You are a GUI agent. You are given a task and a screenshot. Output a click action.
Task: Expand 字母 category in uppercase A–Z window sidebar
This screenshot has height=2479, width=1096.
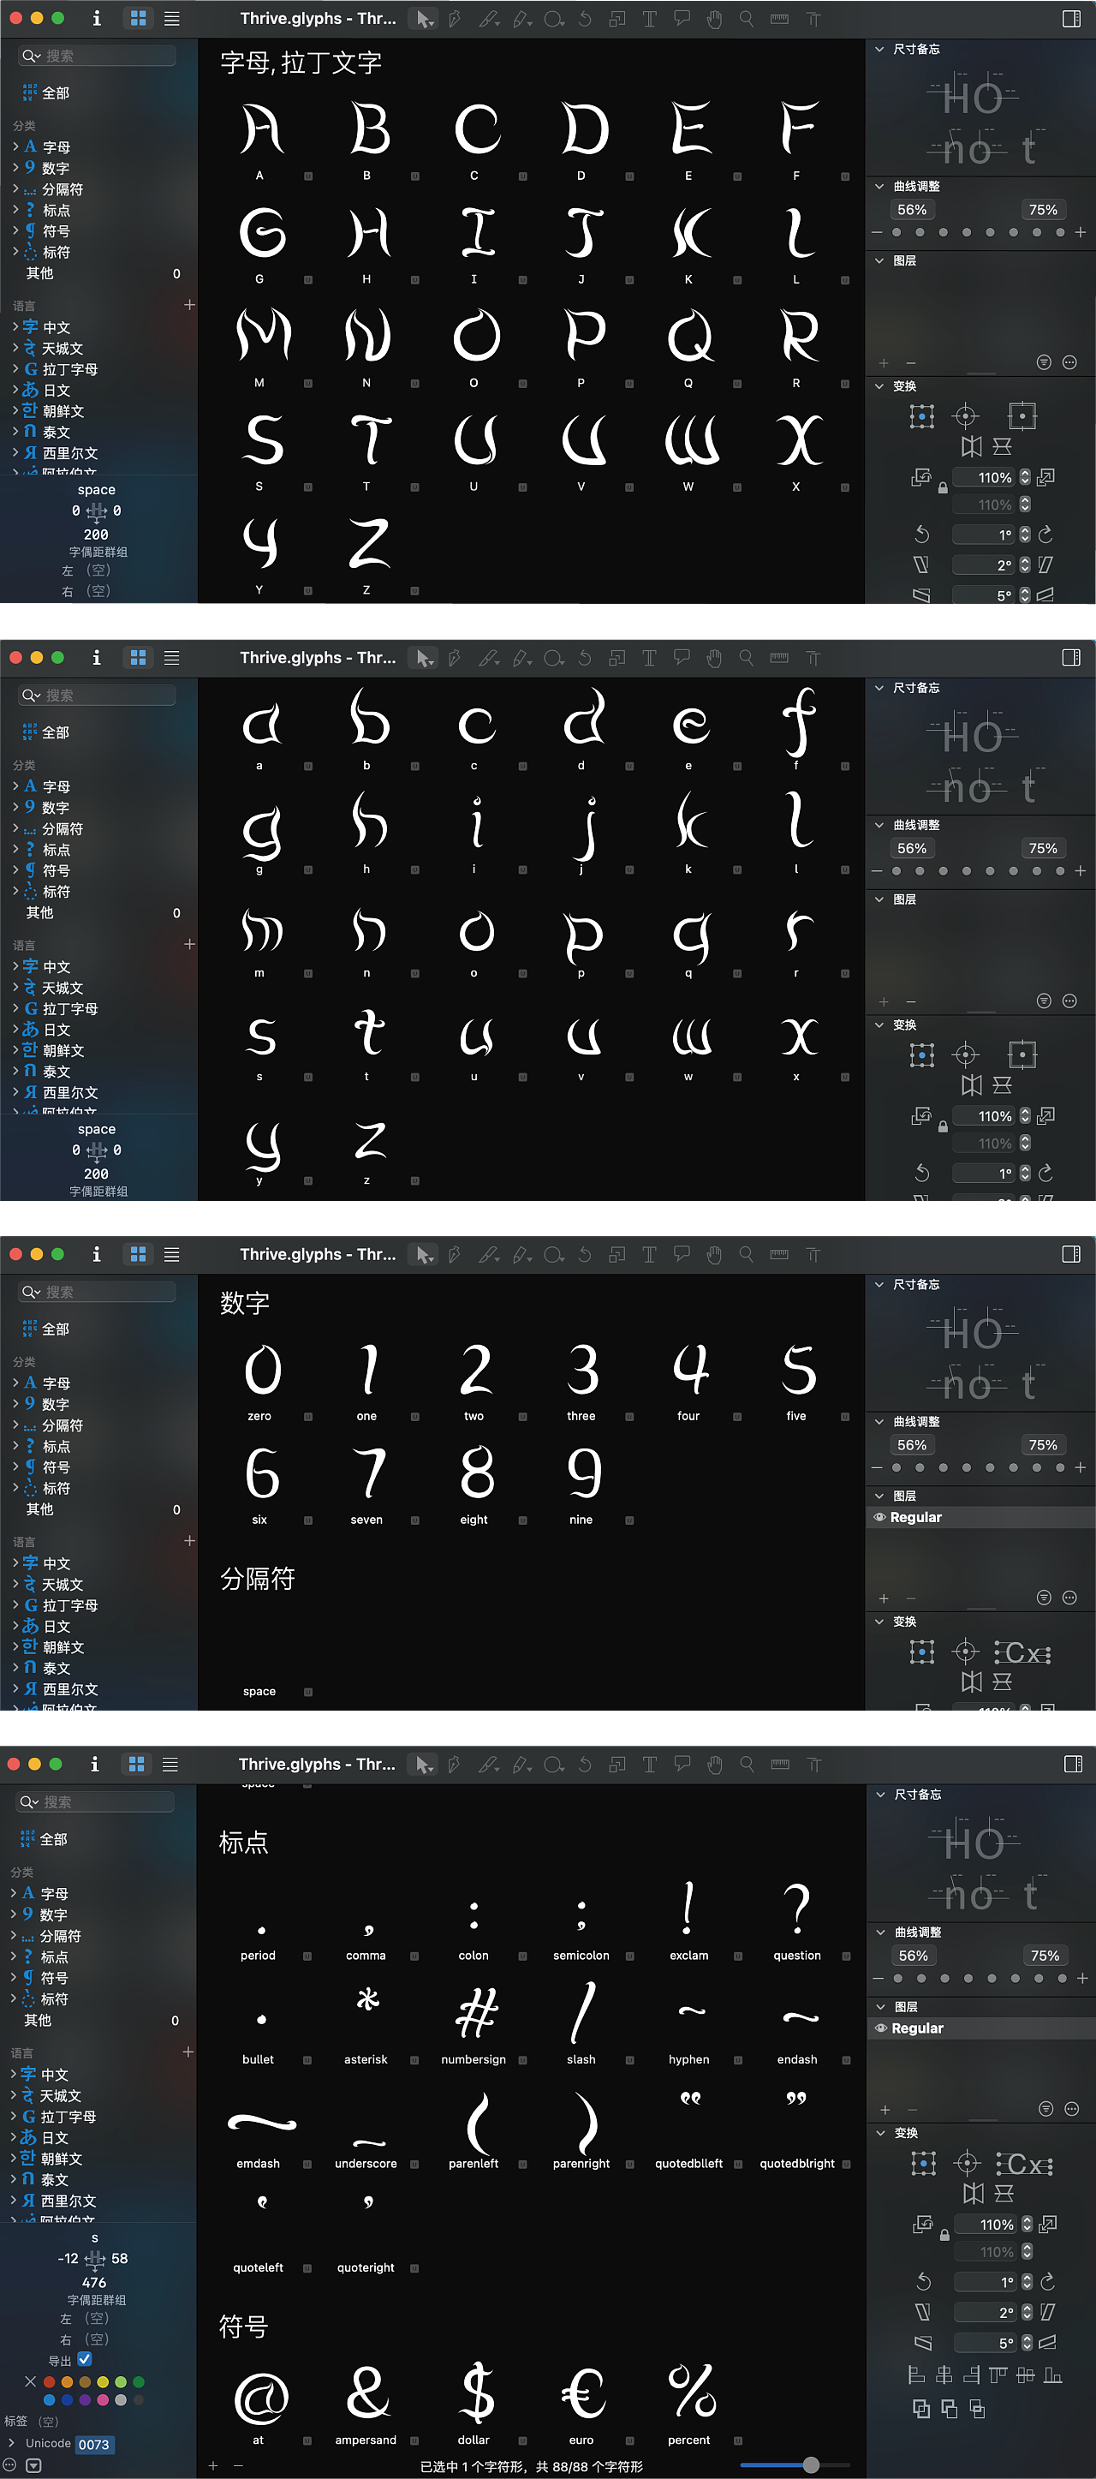pyautogui.click(x=15, y=147)
